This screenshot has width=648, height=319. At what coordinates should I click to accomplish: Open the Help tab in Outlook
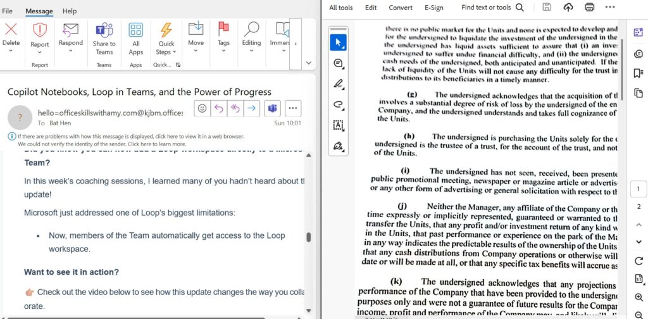(70, 11)
